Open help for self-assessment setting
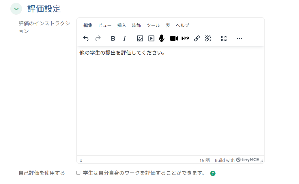299x184 pixels. coord(213,173)
